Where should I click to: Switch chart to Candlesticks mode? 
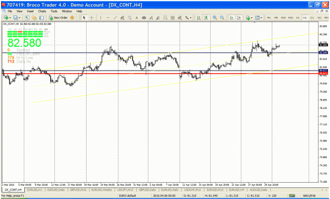[206, 18]
